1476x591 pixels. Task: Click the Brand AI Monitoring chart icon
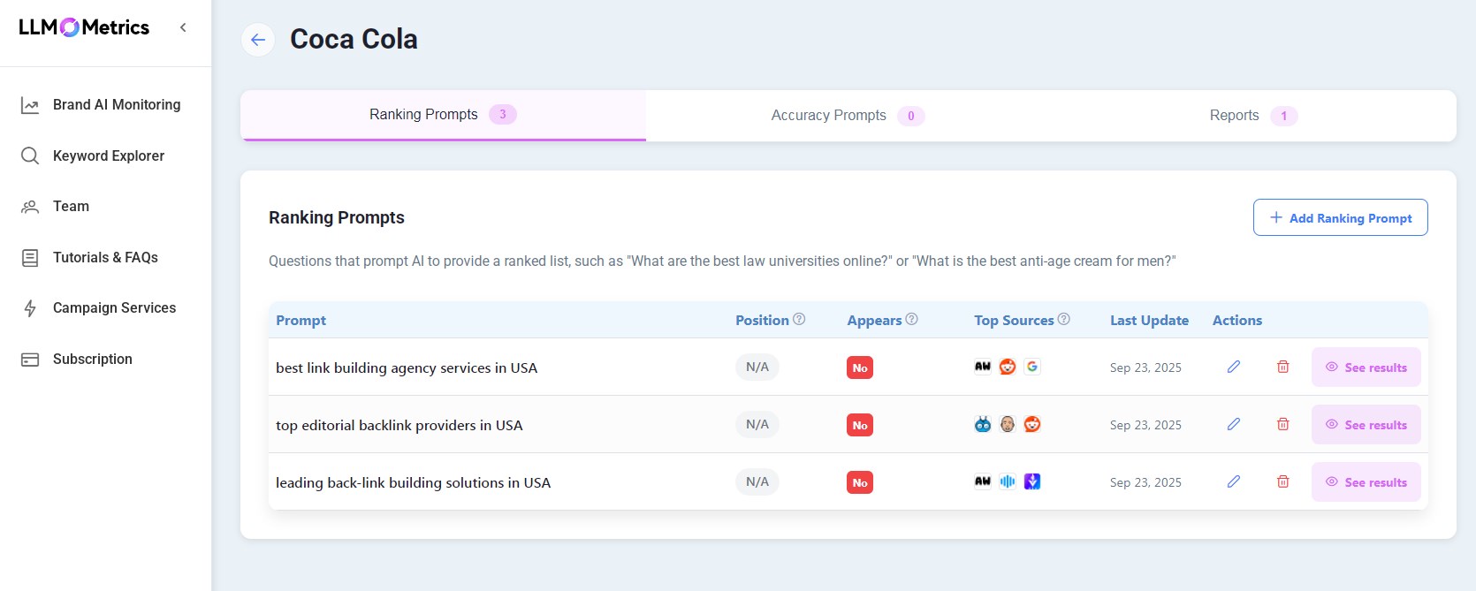30,105
